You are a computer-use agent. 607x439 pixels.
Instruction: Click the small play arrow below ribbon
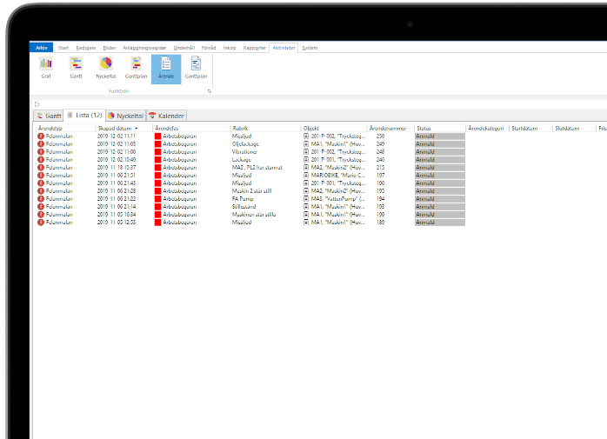click(x=37, y=104)
